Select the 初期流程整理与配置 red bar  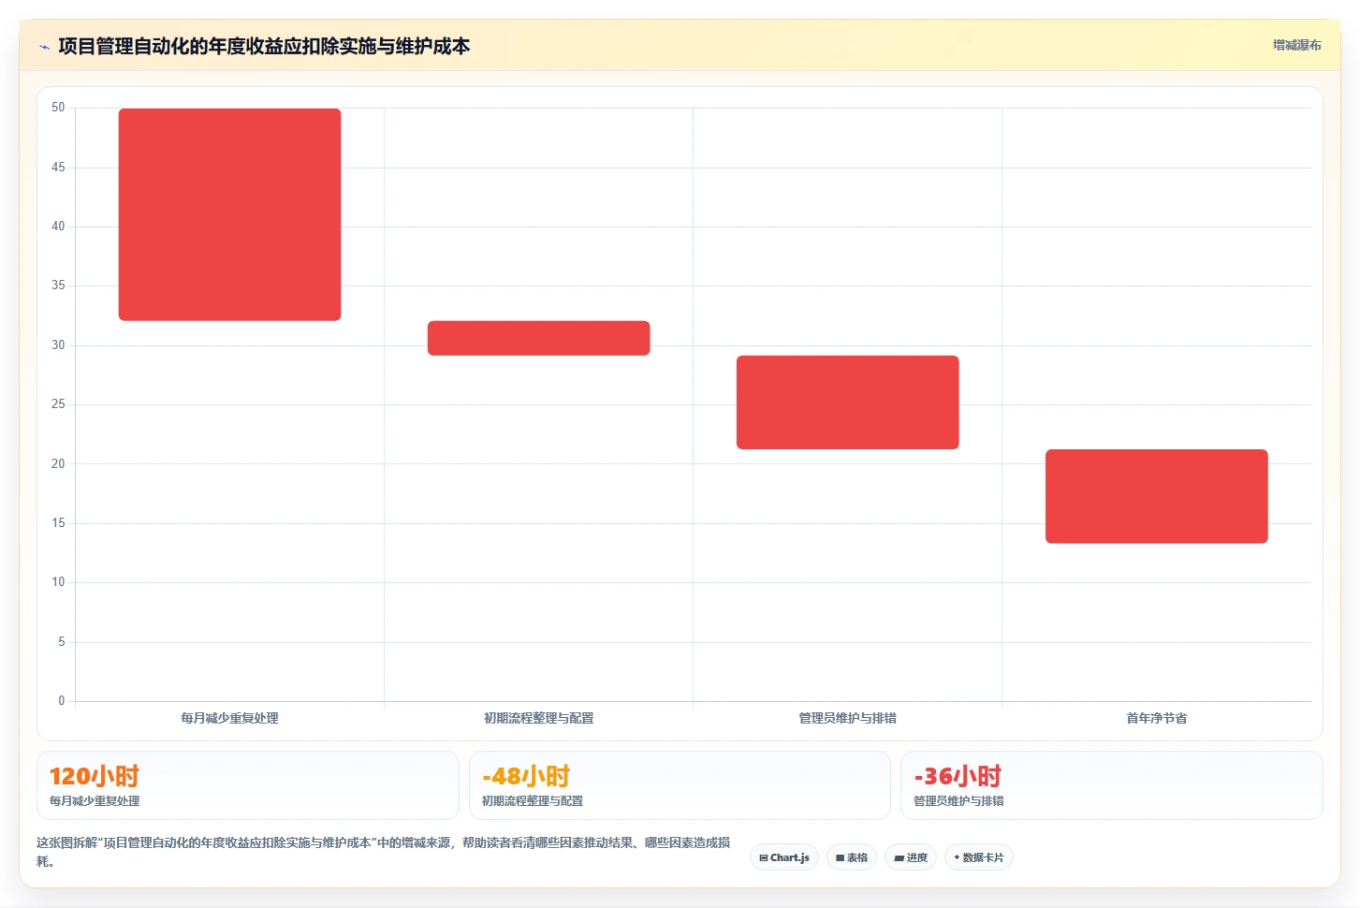(x=538, y=338)
